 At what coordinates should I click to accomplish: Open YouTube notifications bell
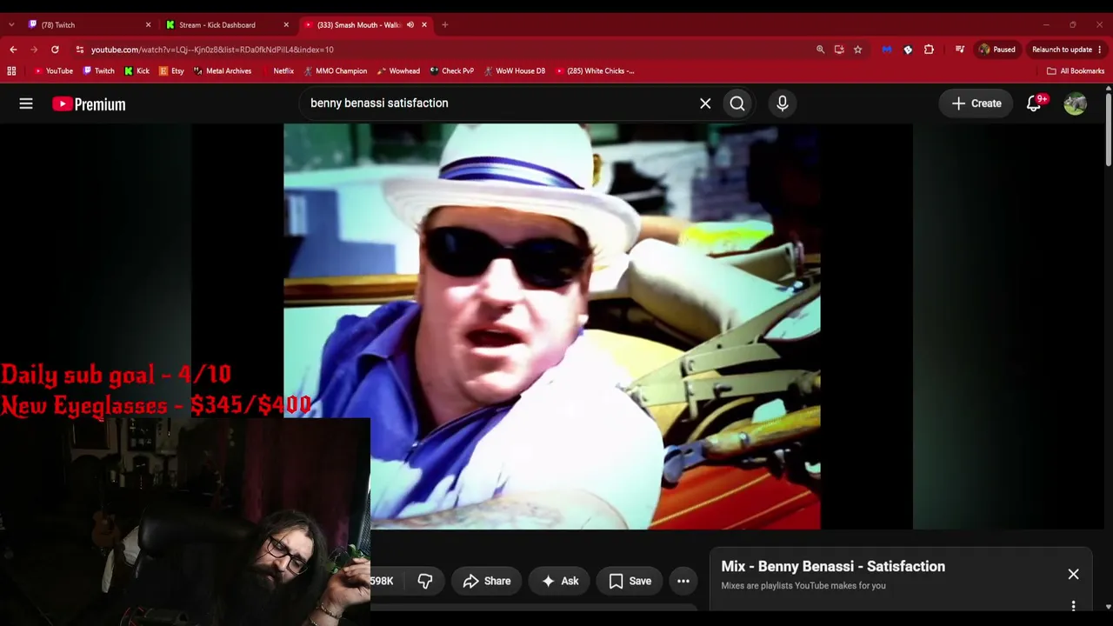[1034, 103]
